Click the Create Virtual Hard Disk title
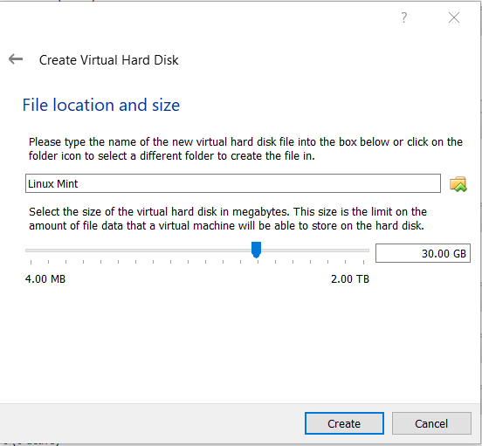482x446 pixels. coord(109,60)
